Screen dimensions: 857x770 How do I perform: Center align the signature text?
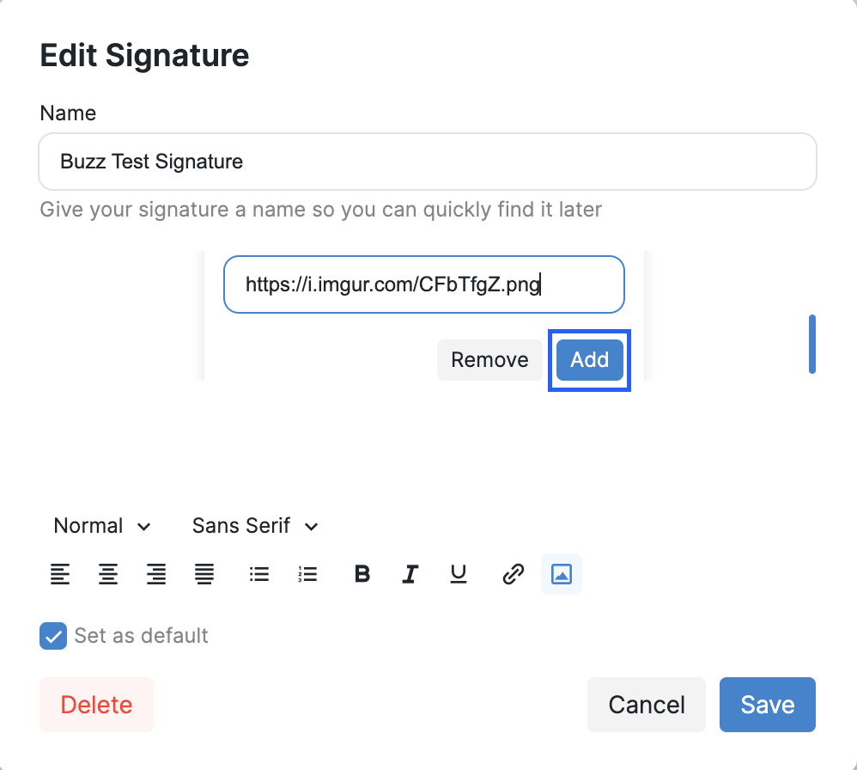108,574
